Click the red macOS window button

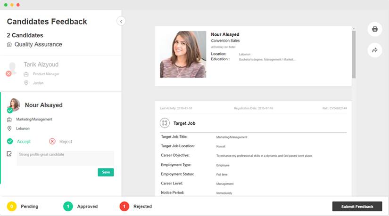coord(18,5)
